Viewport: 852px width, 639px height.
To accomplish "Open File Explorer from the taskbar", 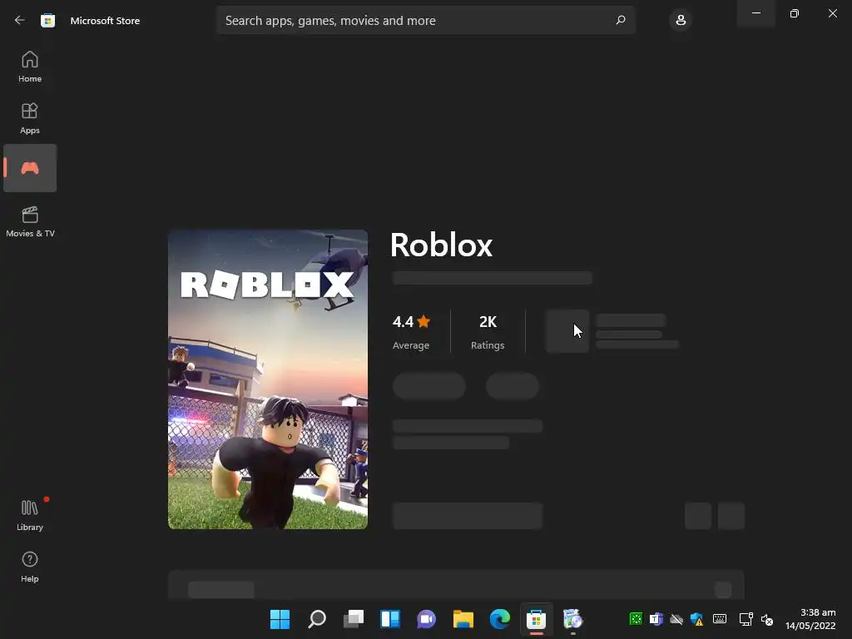I will [463, 619].
